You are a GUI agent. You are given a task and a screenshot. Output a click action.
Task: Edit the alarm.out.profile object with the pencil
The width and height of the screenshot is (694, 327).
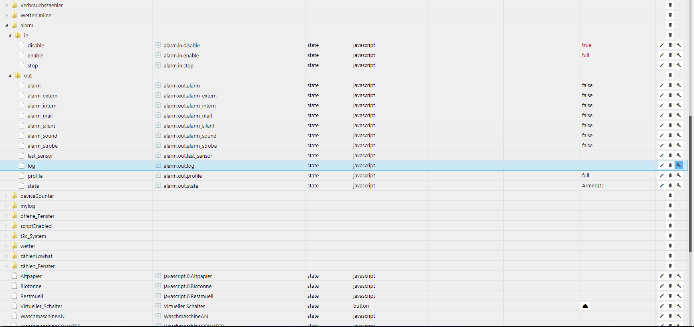[661, 175]
